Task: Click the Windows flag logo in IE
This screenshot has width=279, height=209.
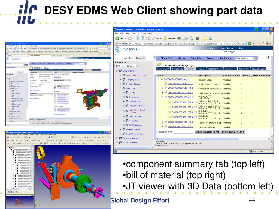Action: [x=271, y=33]
